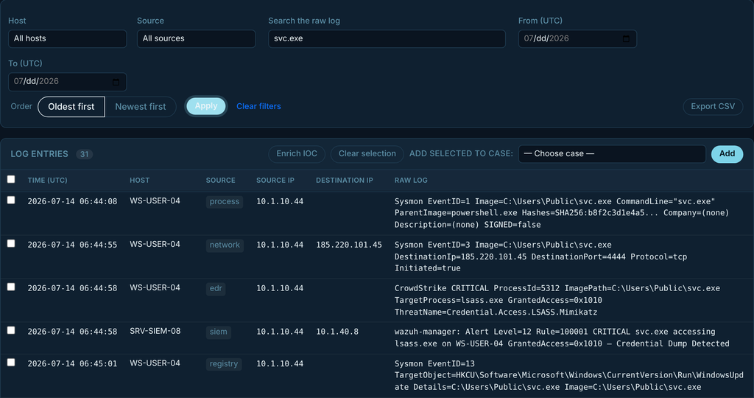
Task: Open calendar picker in From (UTC) field
Action: (626, 38)
